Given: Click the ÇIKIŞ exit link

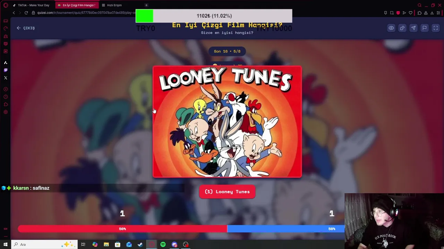Looking at the screenshot, I should 26,28.
